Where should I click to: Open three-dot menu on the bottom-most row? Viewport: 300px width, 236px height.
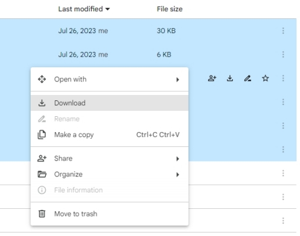283,221
